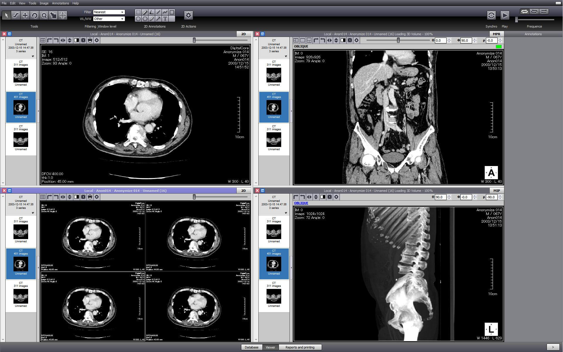Switch to the Database tab
Screen dimensions: 563x352
coord(252,347)
